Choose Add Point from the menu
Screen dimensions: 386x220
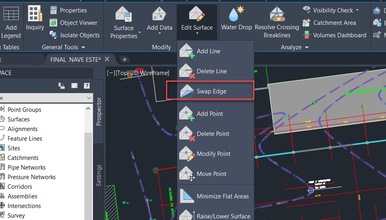pyautogui.click(x=216, y=114)
